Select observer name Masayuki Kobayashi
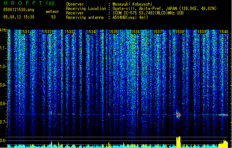Screen dimensions: 232x148 [x=132, y=4]
